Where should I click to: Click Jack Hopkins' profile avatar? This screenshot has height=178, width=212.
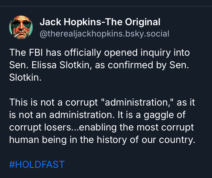[21, 27]
